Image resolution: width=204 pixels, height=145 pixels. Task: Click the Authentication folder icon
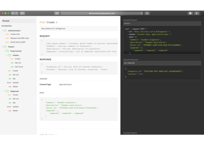pos(5,31)
